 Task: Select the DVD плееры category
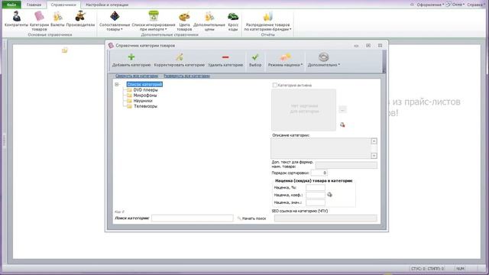(x=145, y=90)
